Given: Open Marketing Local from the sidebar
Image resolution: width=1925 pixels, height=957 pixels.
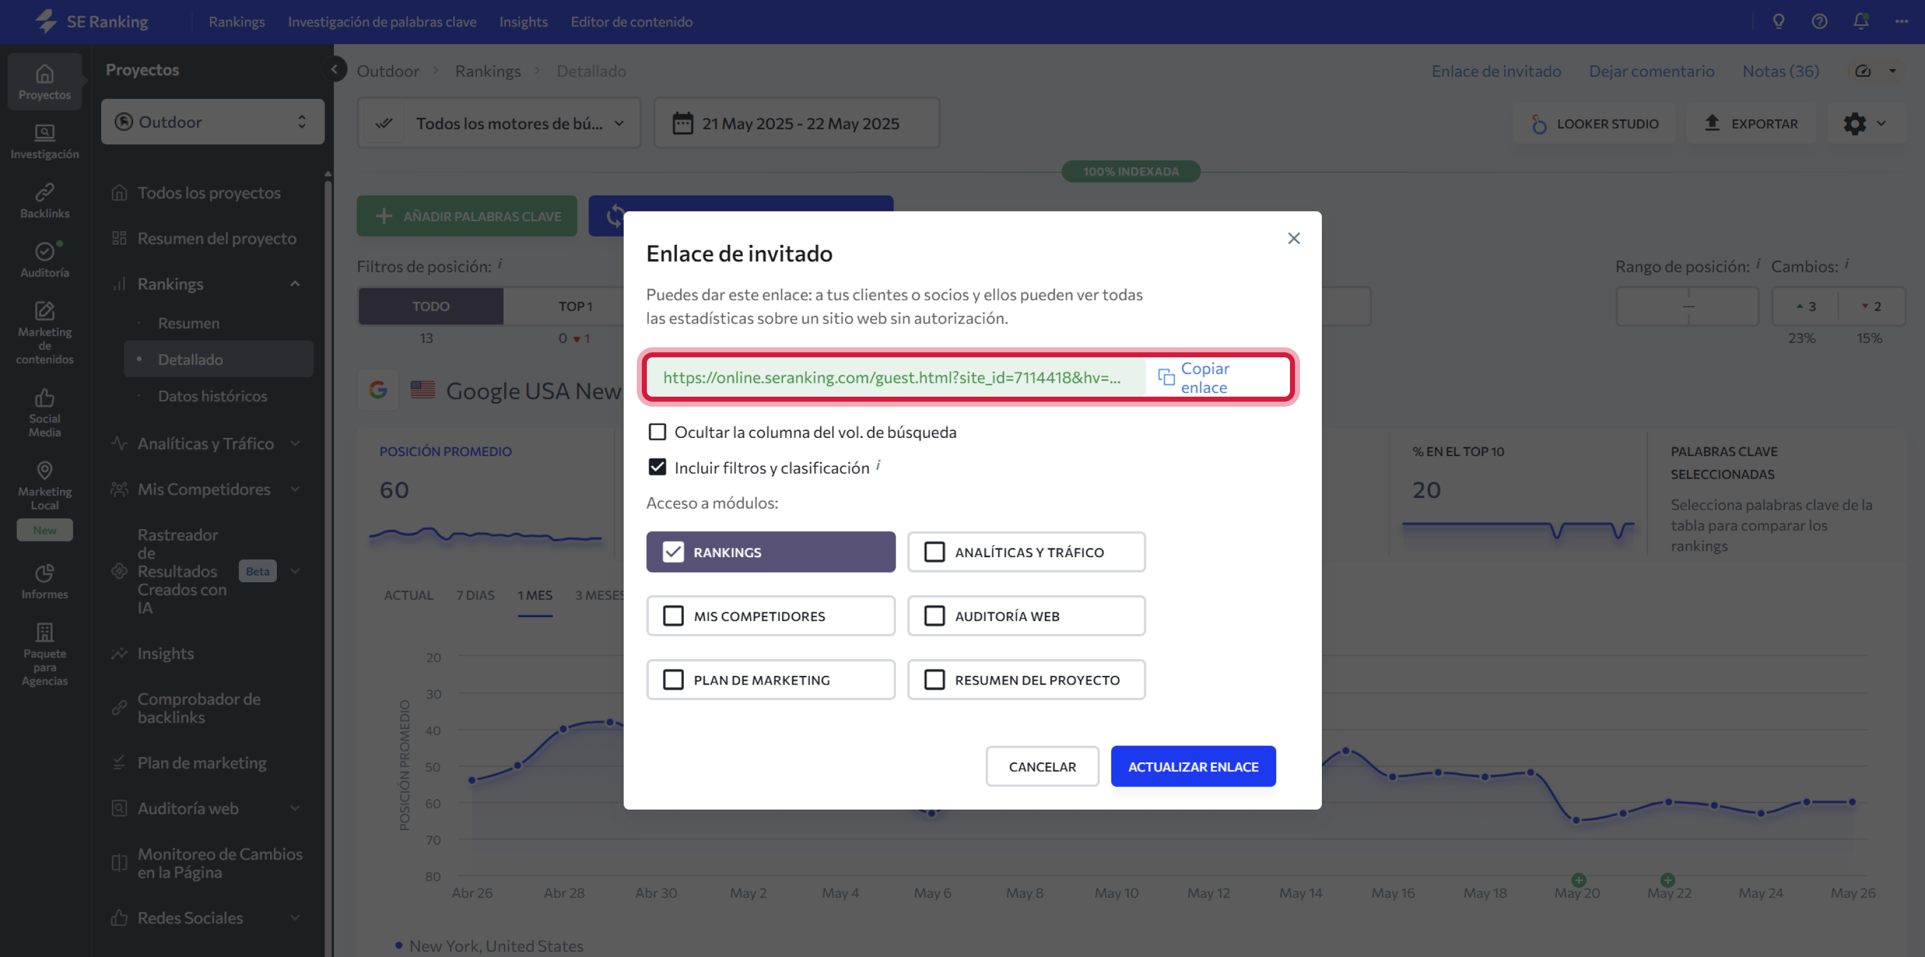Looking at the screenshot, I should click(45, 484).
